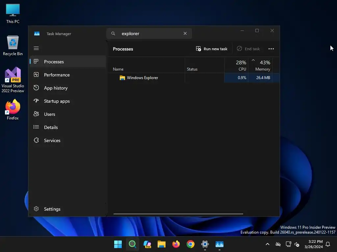Click the 0.9% CPU value cell
This screenshot has height=252, width=337.
[236, 78]
